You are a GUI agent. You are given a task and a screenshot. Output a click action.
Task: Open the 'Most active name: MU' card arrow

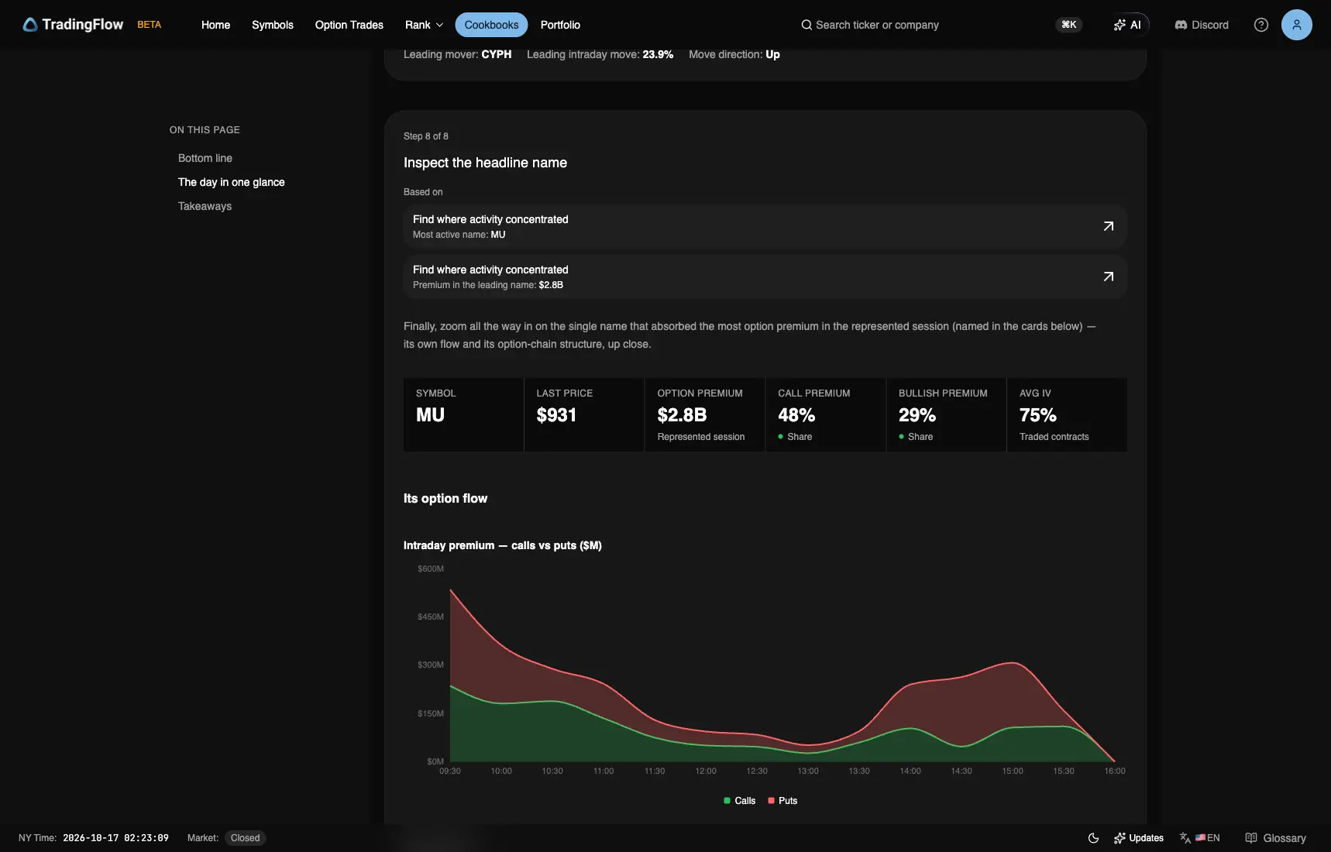pyautogui.click(x=1109, y=226)
